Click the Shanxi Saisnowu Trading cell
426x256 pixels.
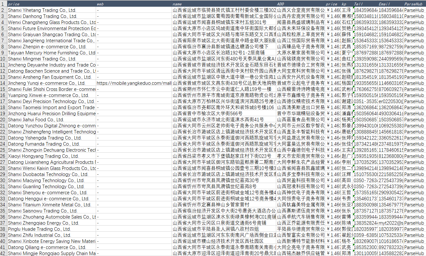tap(51, 211)
